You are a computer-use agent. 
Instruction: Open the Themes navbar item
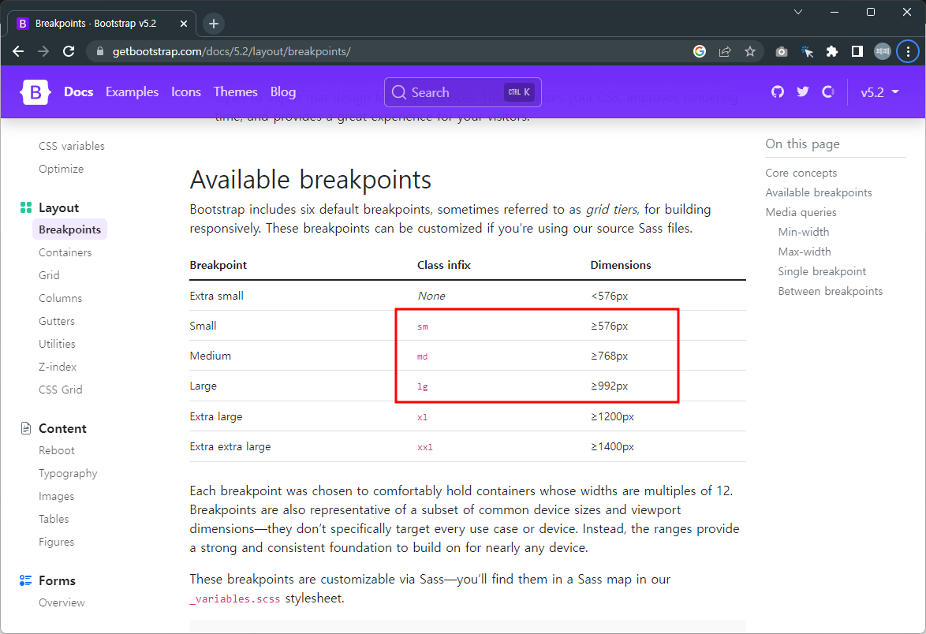click(235, 92)
